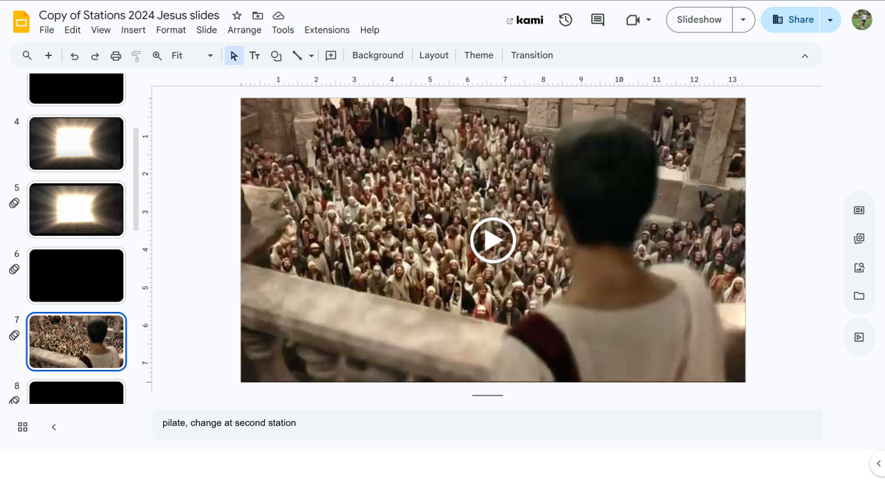Open the Insert menu
The width and height of the screenshot is (885, 480).
(x=133, y=30)
